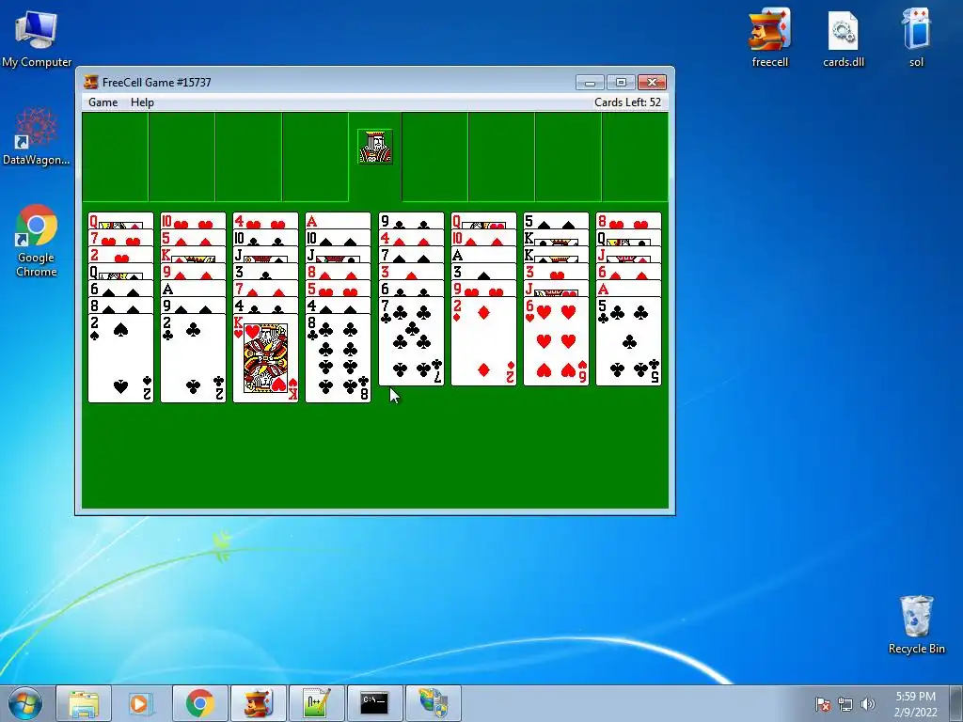This screenshot has height=722, width=963.
Task: Click the four of hearts card
Action: [265, 221]
